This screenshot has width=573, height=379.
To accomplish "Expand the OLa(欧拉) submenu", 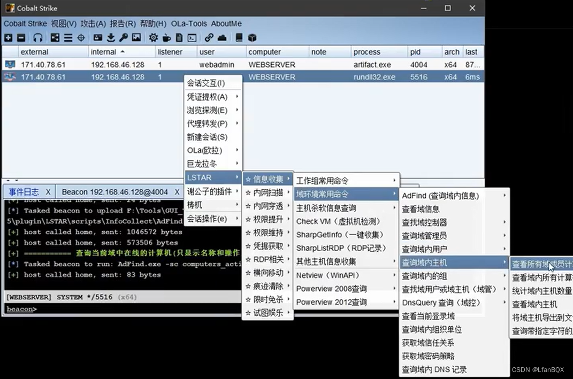I will pyautogui.click(x=213, y=150).
